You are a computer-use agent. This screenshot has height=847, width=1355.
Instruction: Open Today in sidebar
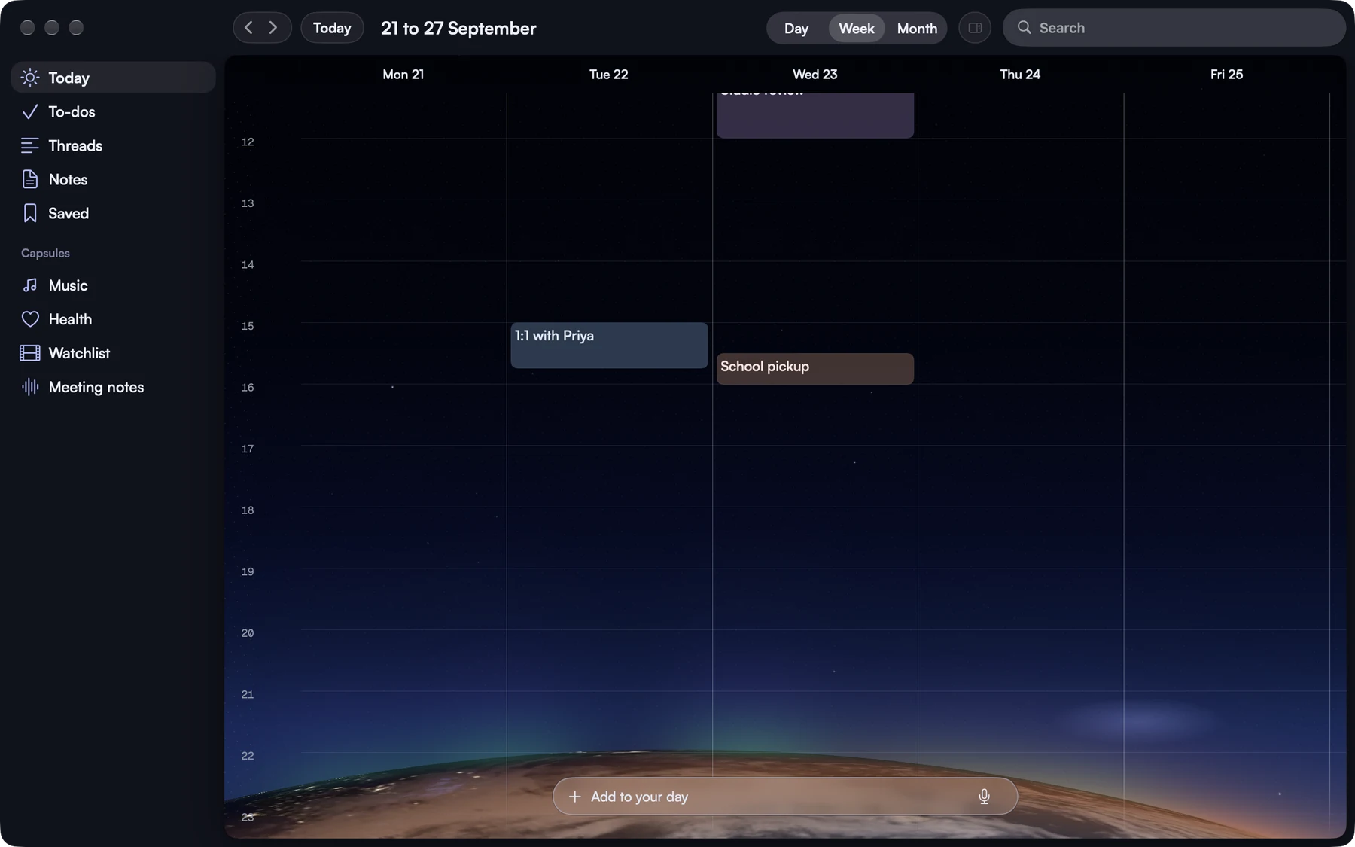(x=113, y=78)
